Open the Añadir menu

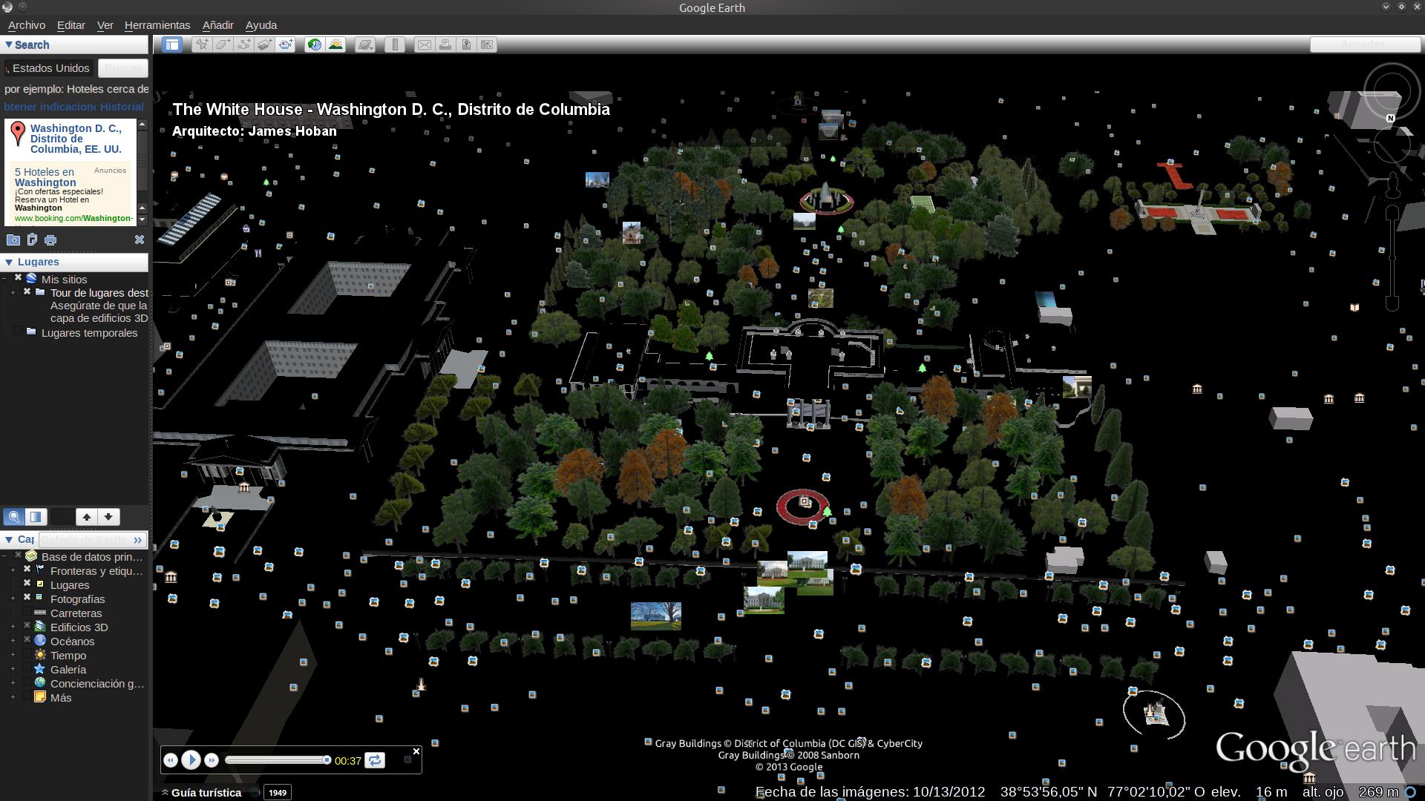pos(217,24)
